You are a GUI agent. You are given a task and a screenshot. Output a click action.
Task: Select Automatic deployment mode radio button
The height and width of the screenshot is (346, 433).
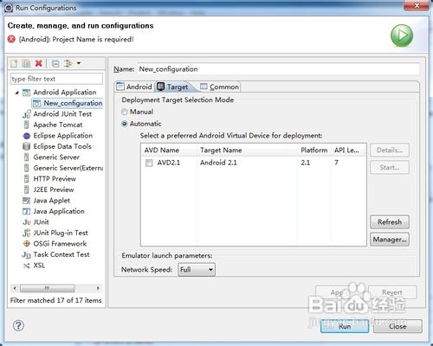coord(125,124)
